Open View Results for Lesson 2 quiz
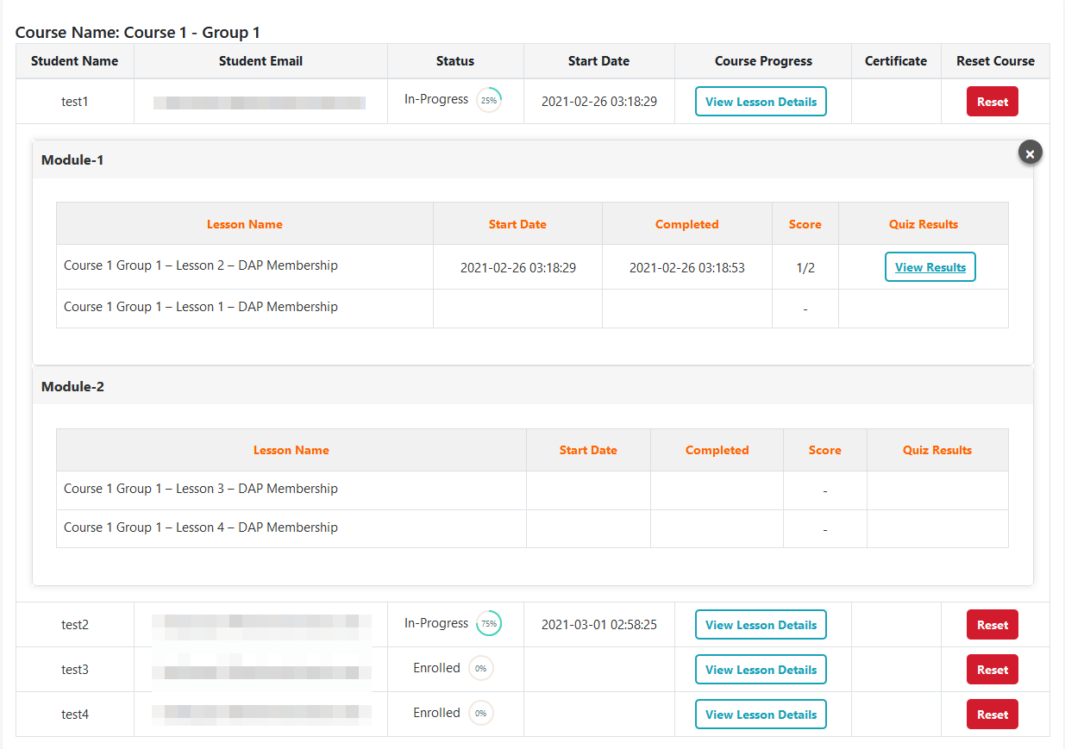The image size is (1065, 749). [x=930, y=267]
